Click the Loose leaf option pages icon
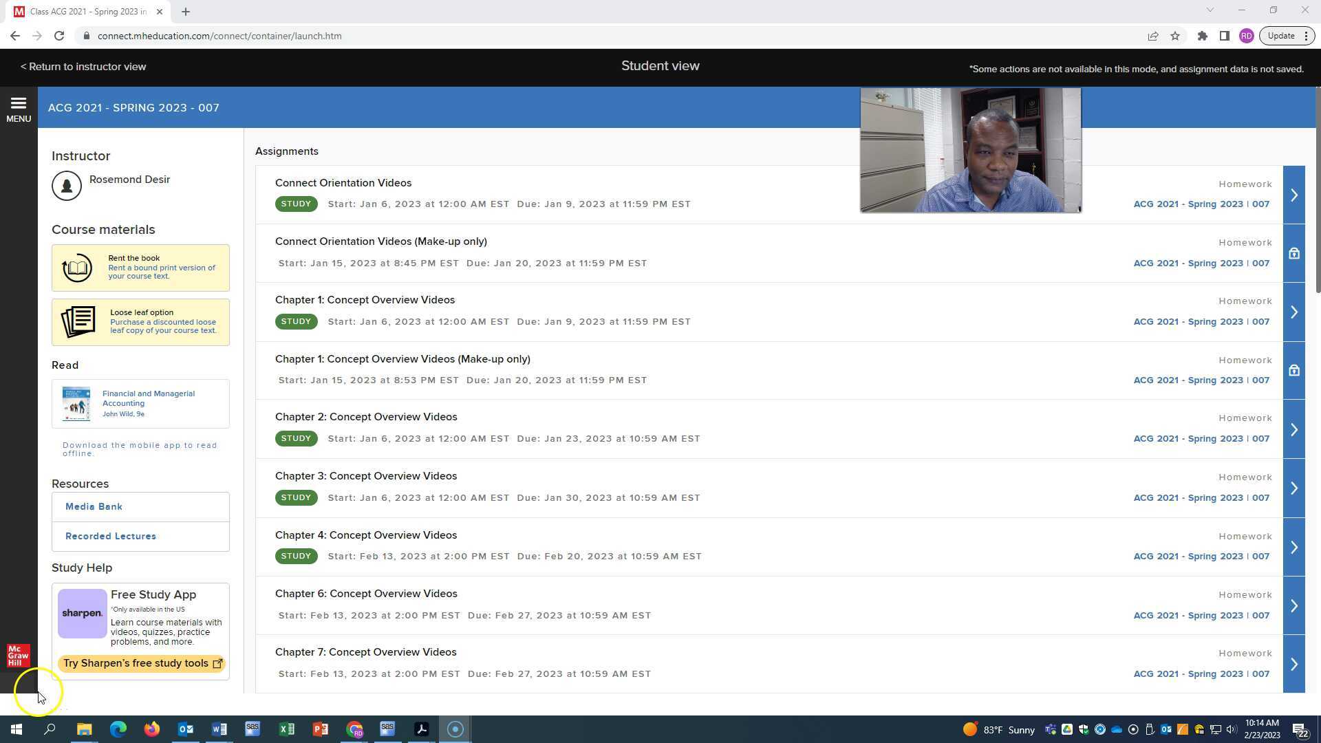 pos(78,322)
